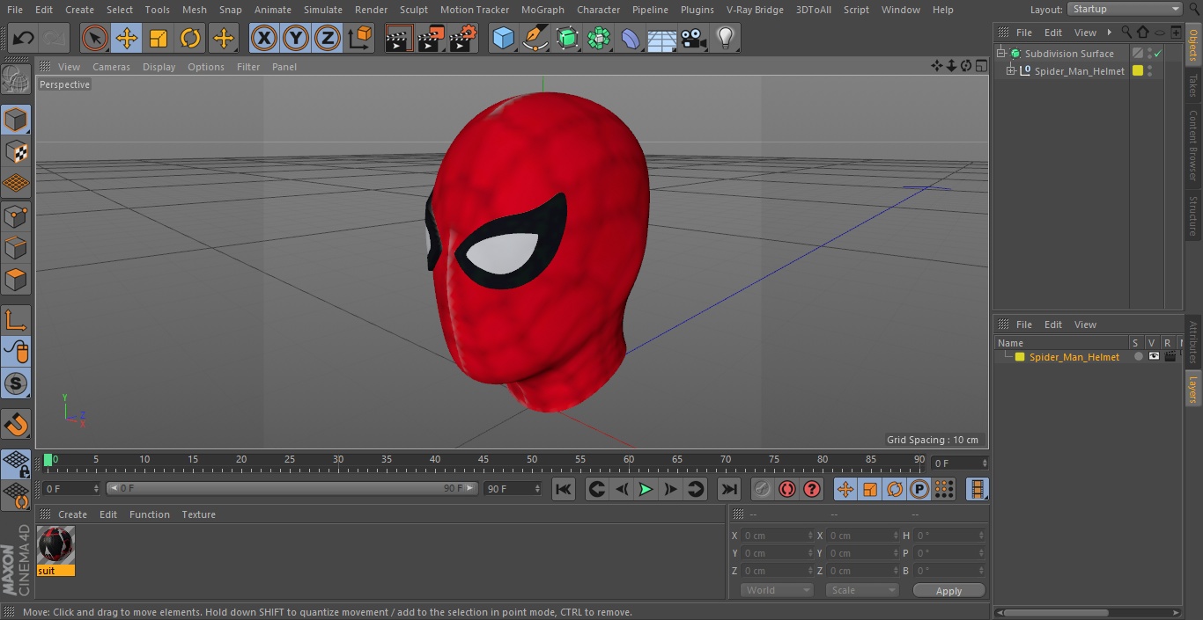The image size is (1203, 620).
Task: Add a Camera object
Action: coord(694,38)
